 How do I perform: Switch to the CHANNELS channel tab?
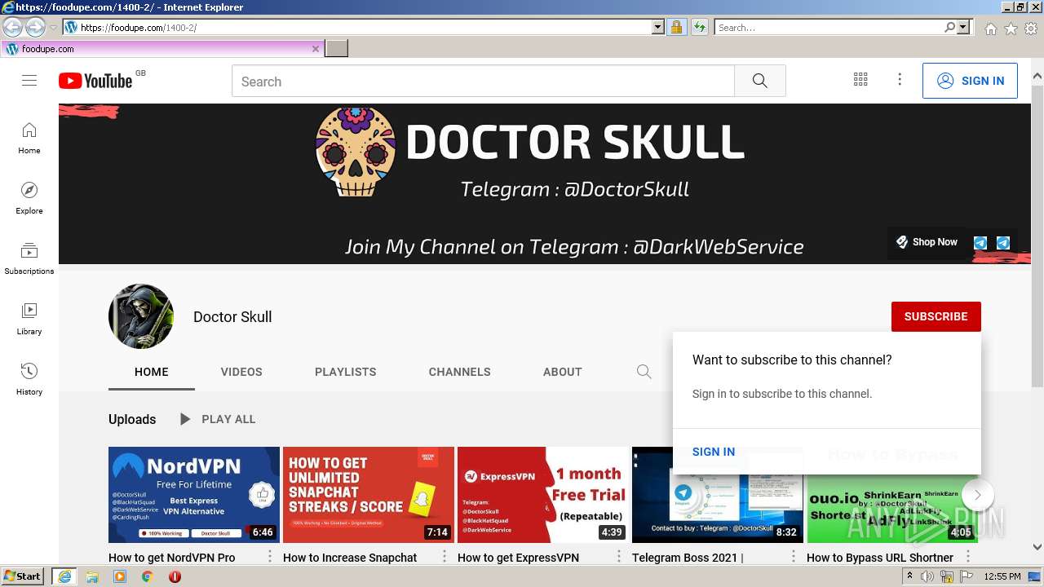coord(460,372)
